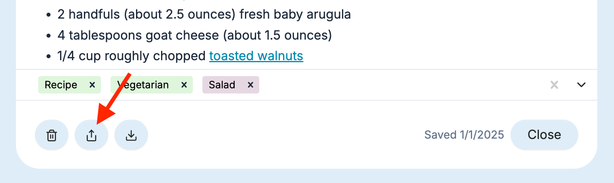Viewport: 614px width, 183px height.
Task: Select the Recipe tag label
Action: (61, 85)
